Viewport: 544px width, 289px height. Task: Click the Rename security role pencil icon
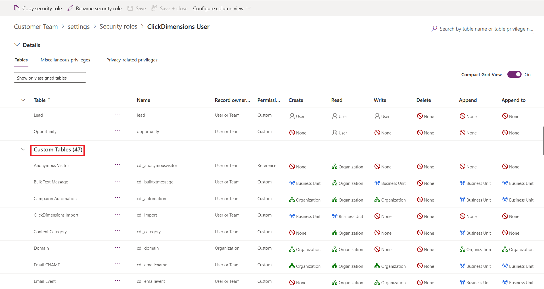point(70,8)
